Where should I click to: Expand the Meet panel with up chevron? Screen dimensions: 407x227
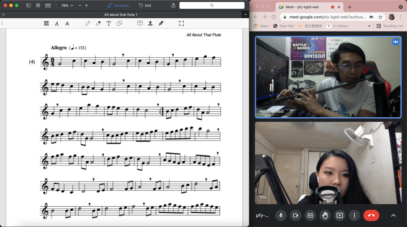(393, 215)
